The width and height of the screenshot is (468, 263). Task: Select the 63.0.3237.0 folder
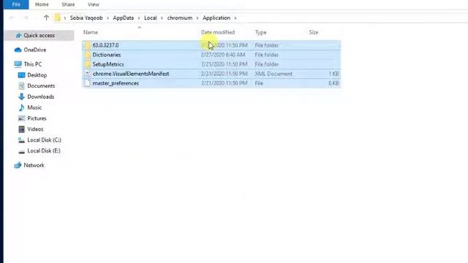pyautogui.click(x=211, y=45)
